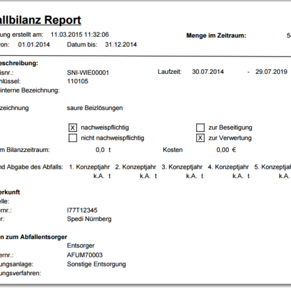Click the 'zum Abfallentsorger' section heading
Screen dimensions: 291x291
(36, 237)
